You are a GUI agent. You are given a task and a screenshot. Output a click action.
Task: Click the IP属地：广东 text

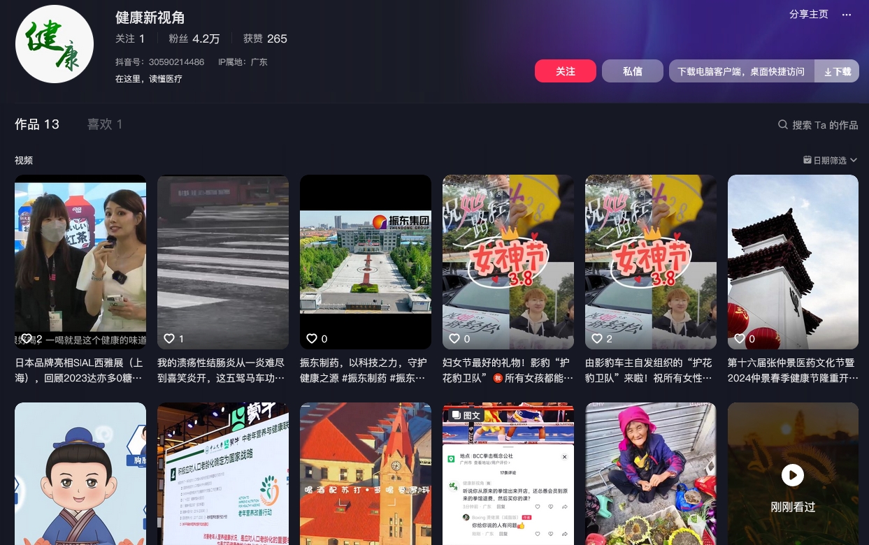coord(243,62)
